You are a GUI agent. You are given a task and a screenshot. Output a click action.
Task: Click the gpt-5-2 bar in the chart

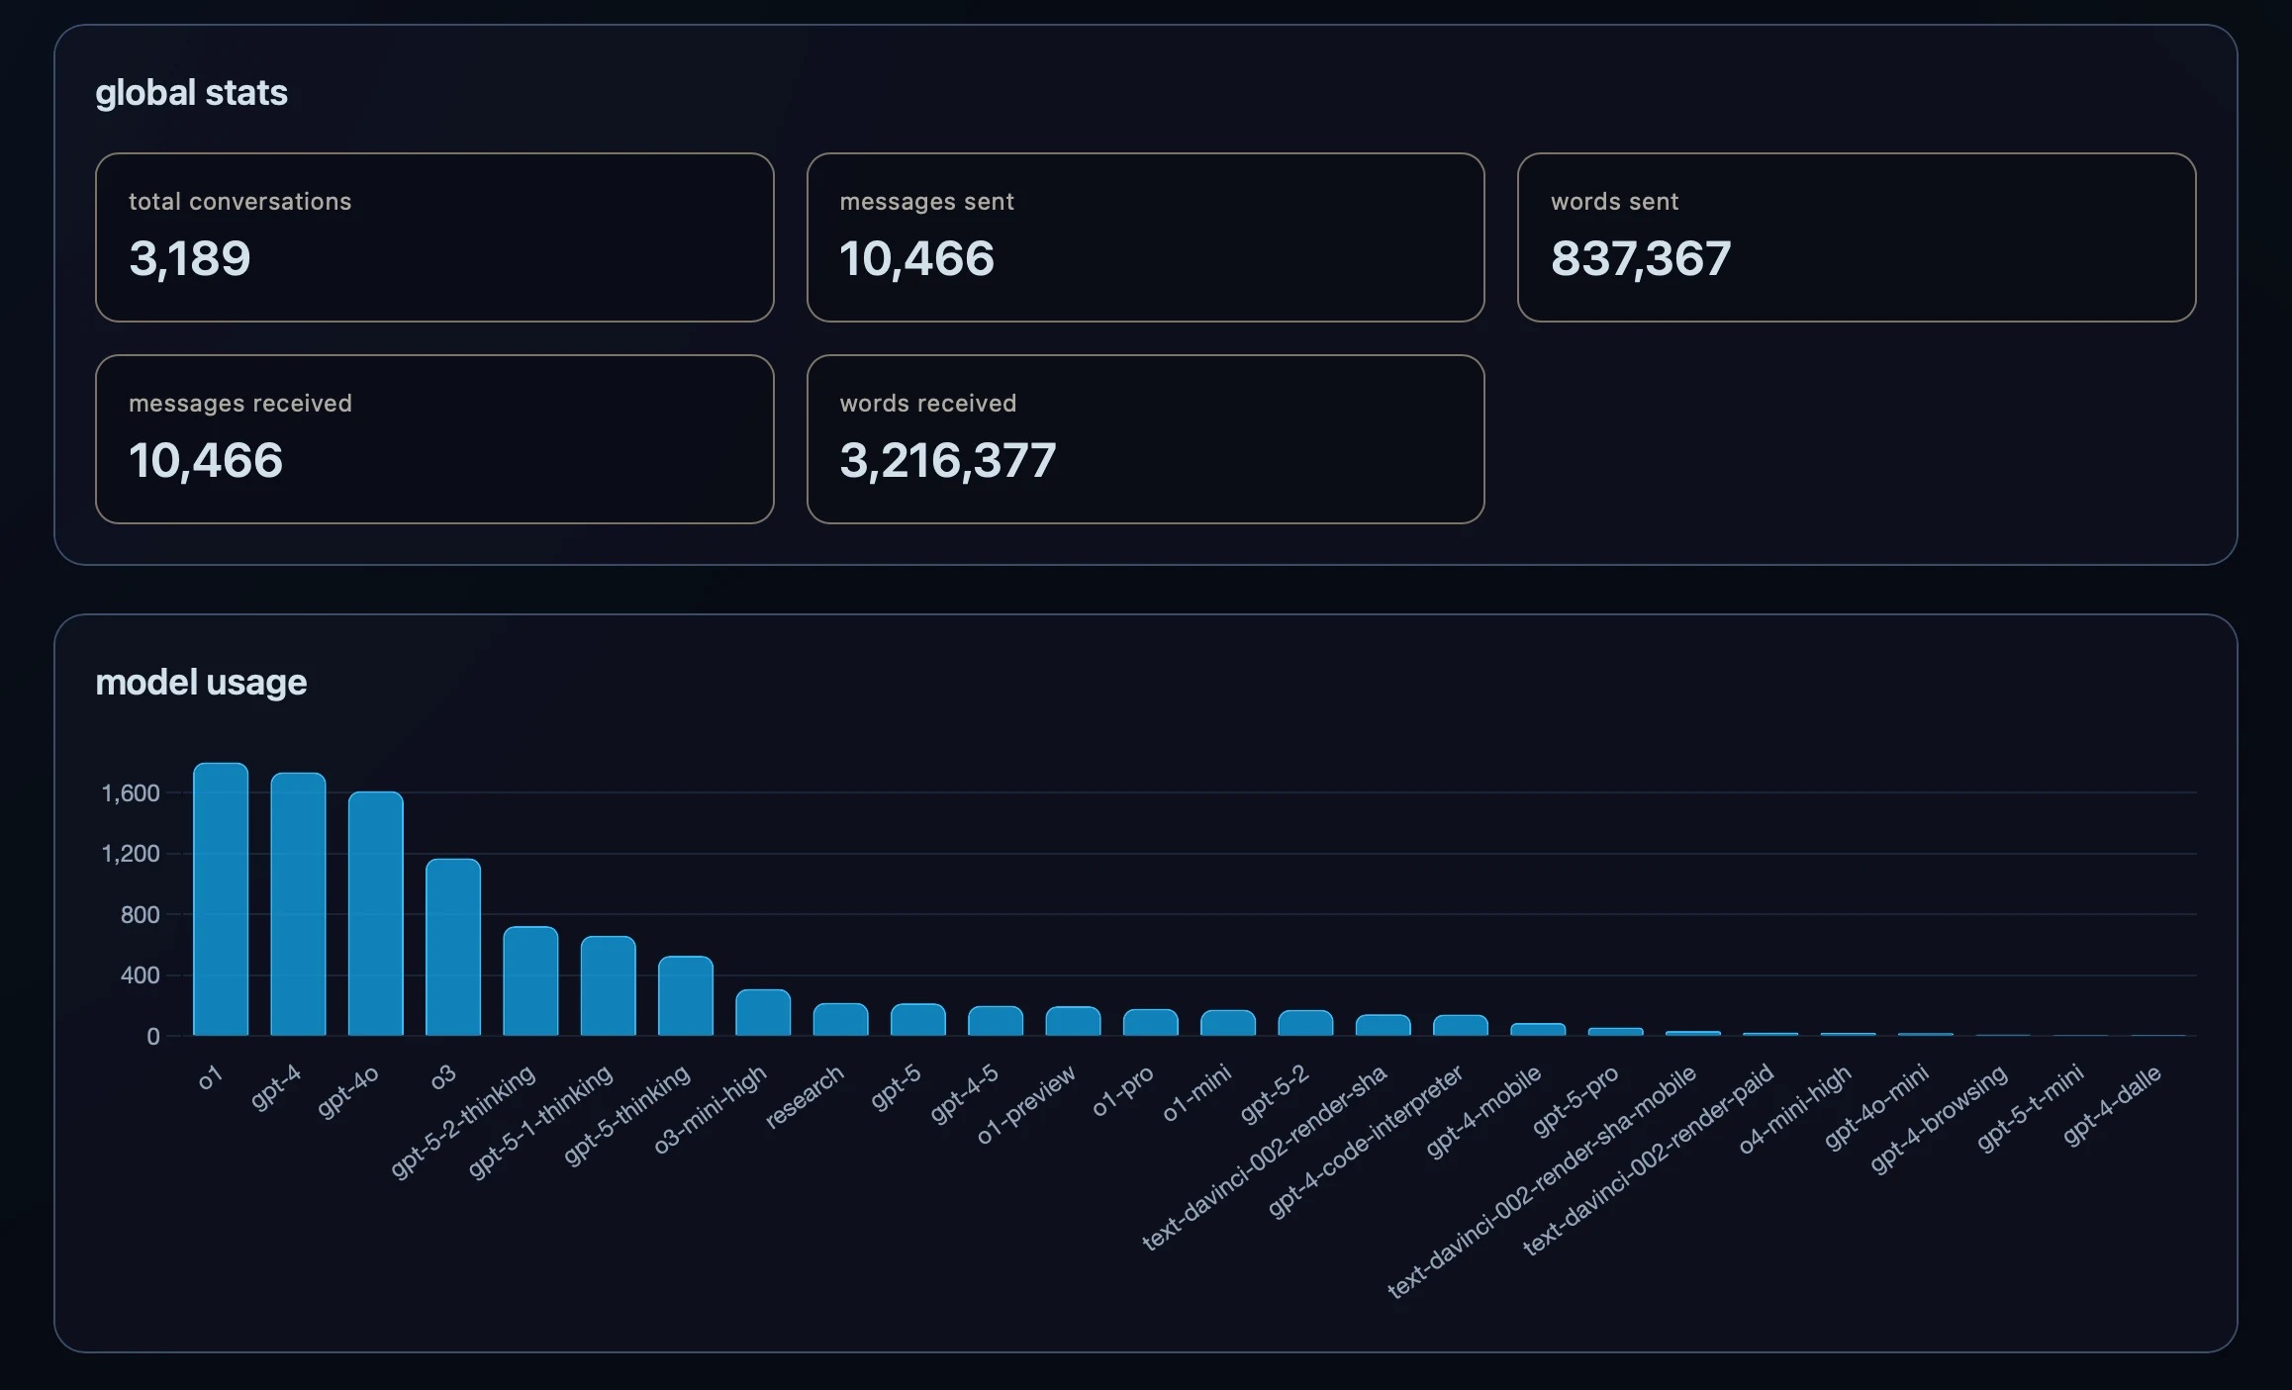[1305, 1023]
